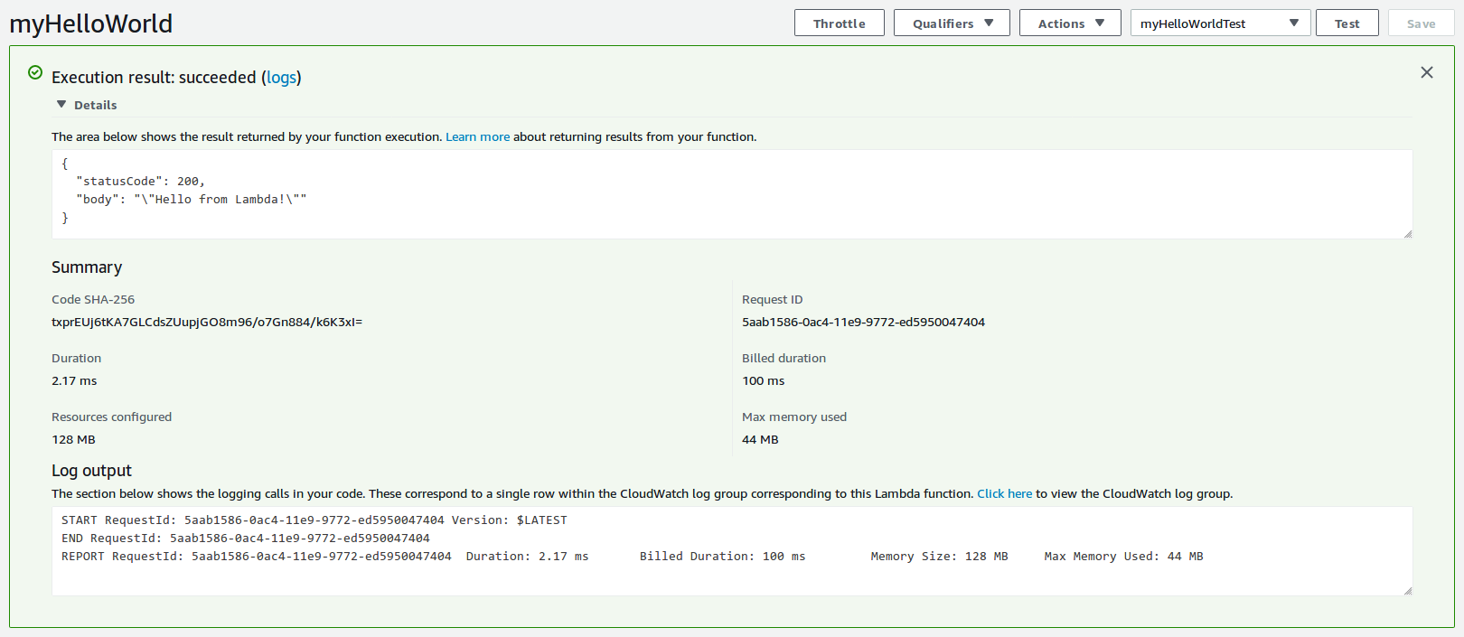Click the green success checkmark icon

coord(35,72)
